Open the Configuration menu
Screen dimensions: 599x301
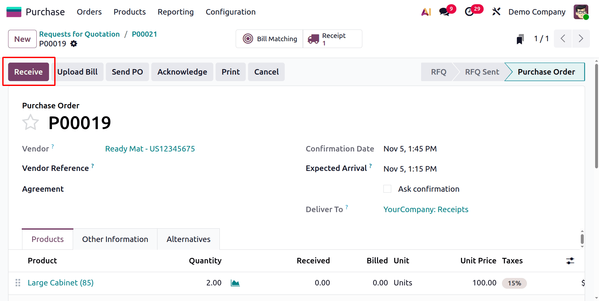[230, 12]
